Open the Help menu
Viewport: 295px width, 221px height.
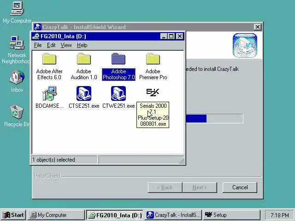pos(82,45)
